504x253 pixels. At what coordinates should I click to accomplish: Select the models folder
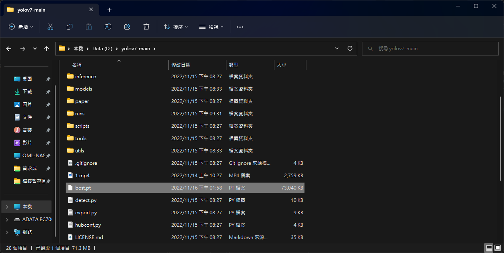click(x=185, y=89)
